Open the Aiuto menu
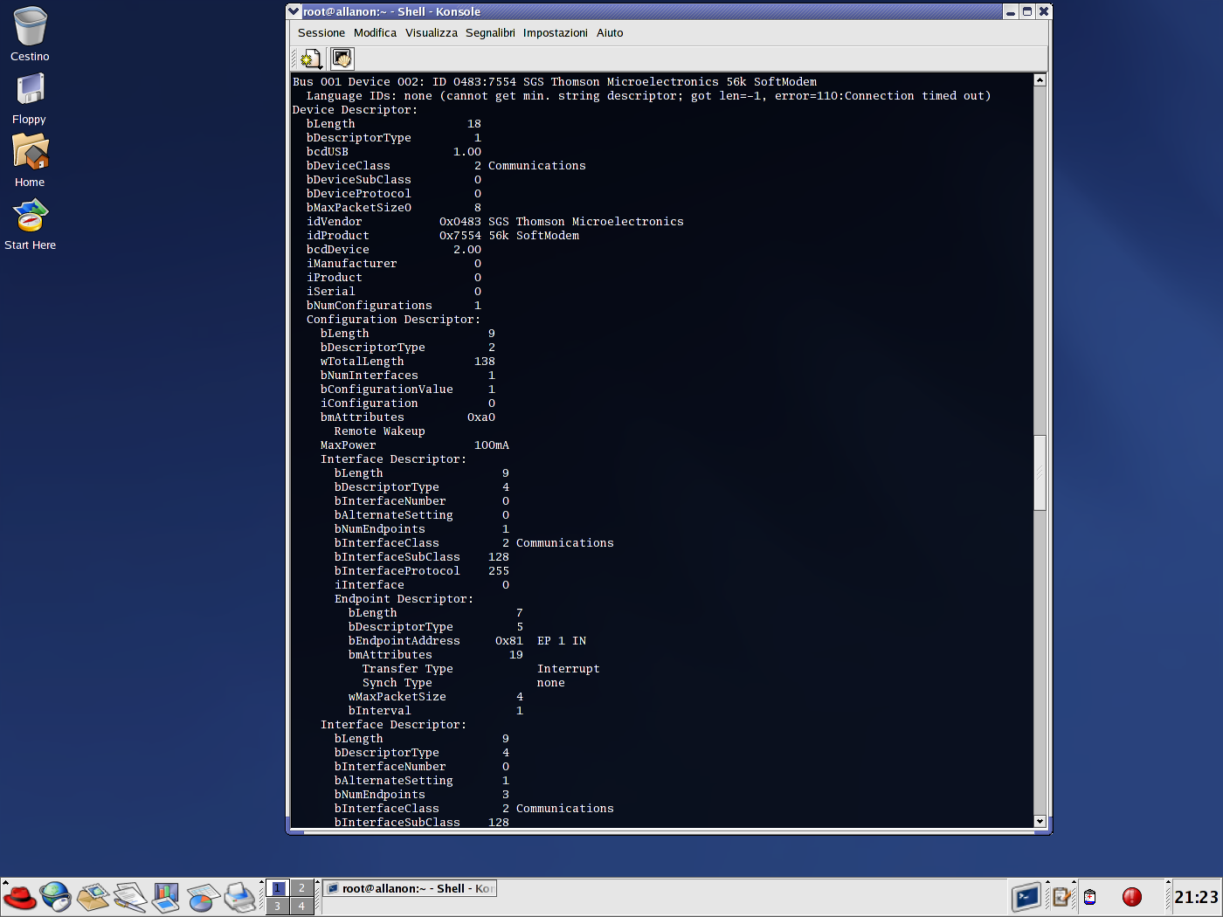This screenshot has height=917, width=1223. tap(610, 33)
